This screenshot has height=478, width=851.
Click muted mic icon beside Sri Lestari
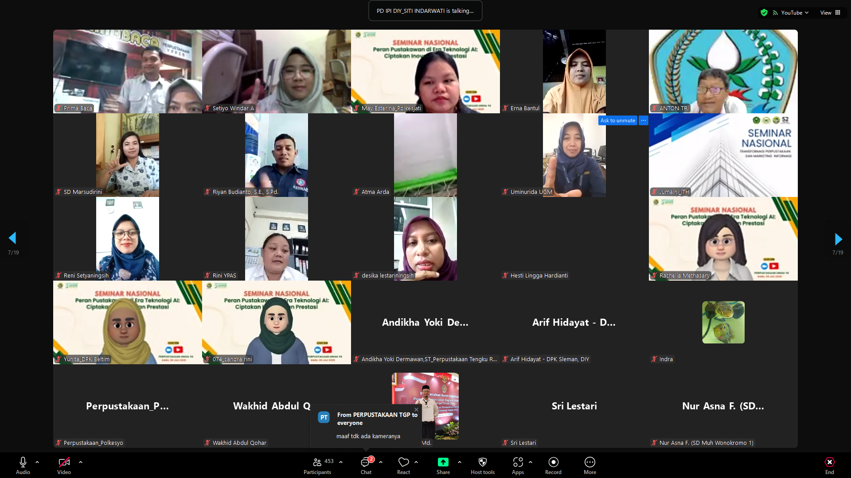click(505, 443)
